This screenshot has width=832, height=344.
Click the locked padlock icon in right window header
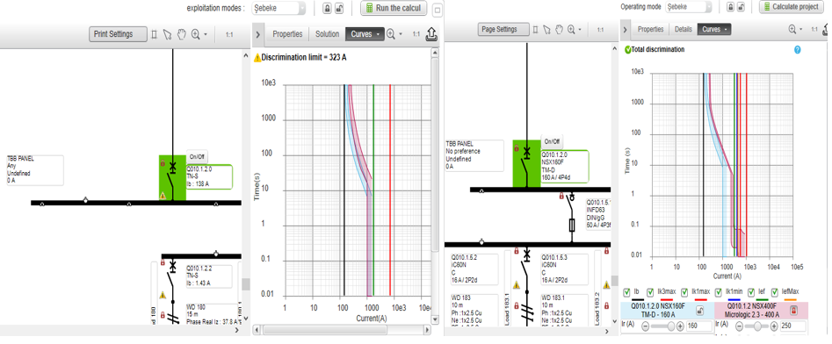click(x=730, y=7)
